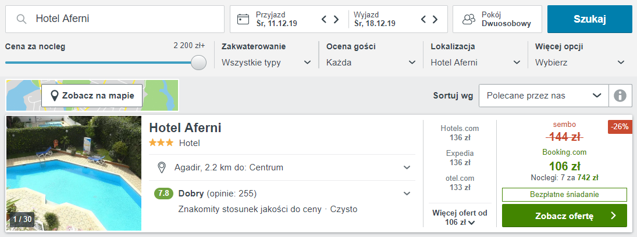Expand the hotel rating details
The width and height of the screenshot is (637, 237).
coord(407,194)
